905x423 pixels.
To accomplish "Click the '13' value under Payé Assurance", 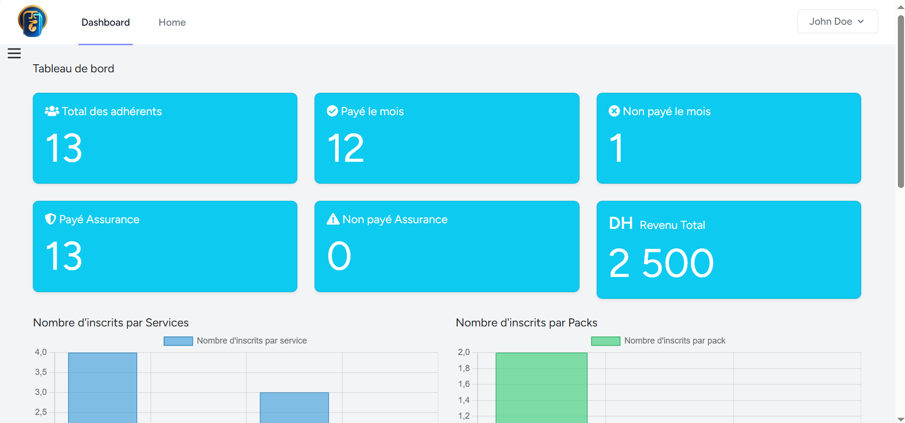I will 64,256.
